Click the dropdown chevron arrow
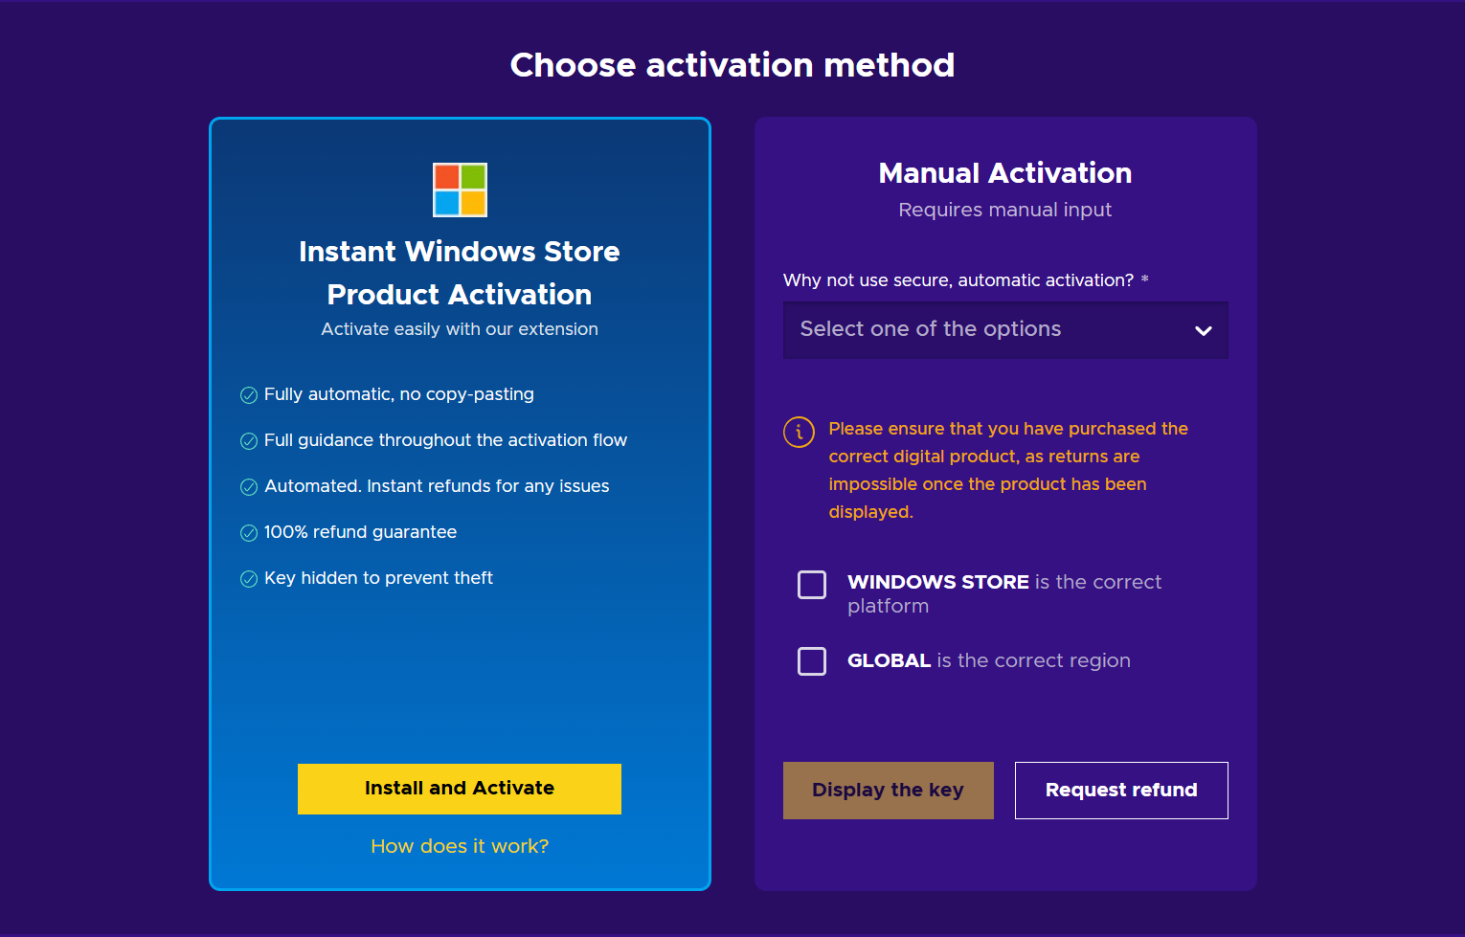Screen dimensions: 1465x937 coord(1204,331)
